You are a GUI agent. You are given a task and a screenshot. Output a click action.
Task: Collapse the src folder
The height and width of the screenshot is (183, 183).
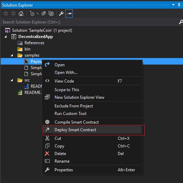coord(12,80)
